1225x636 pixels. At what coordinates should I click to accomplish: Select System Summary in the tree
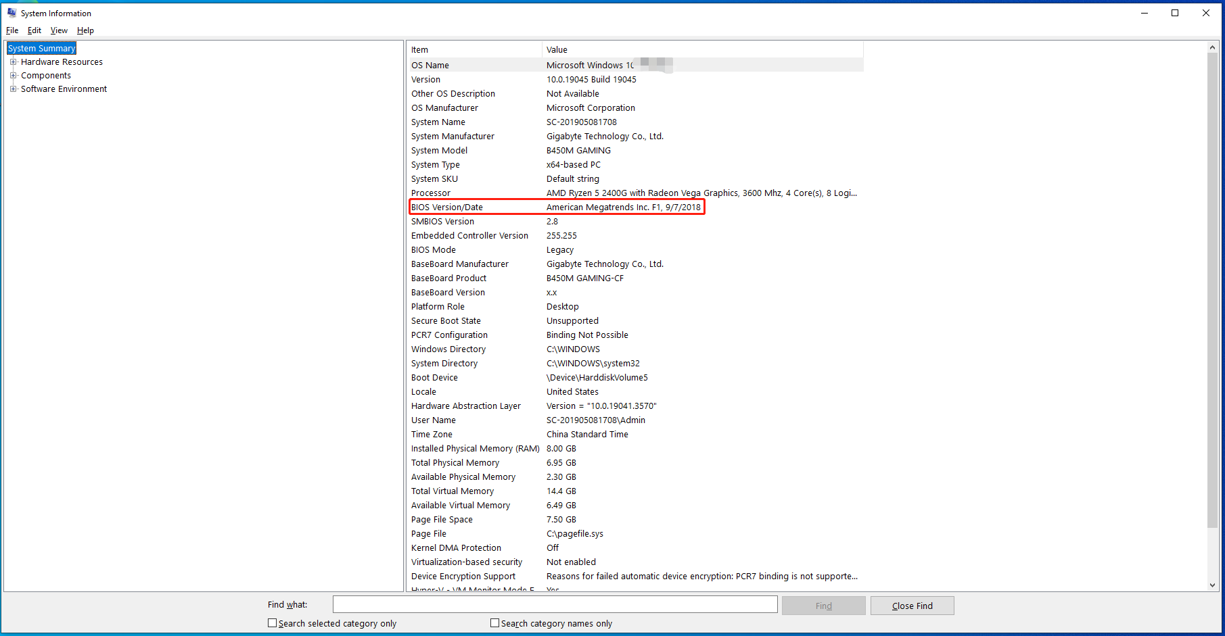click(x=41, y=48)
